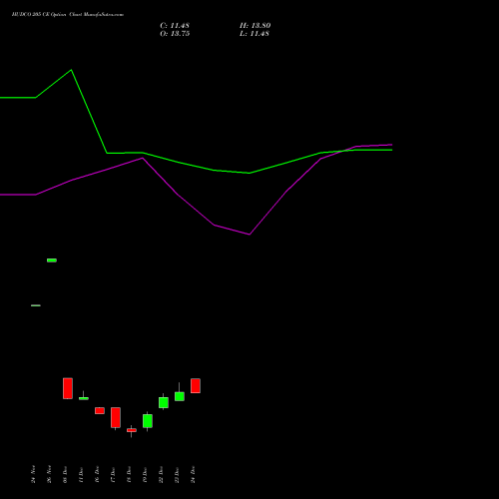Viewport: 499px width, 499px height.
Task: Select the red candlestick for 24 Dec
Action: [x=196, y=385]
